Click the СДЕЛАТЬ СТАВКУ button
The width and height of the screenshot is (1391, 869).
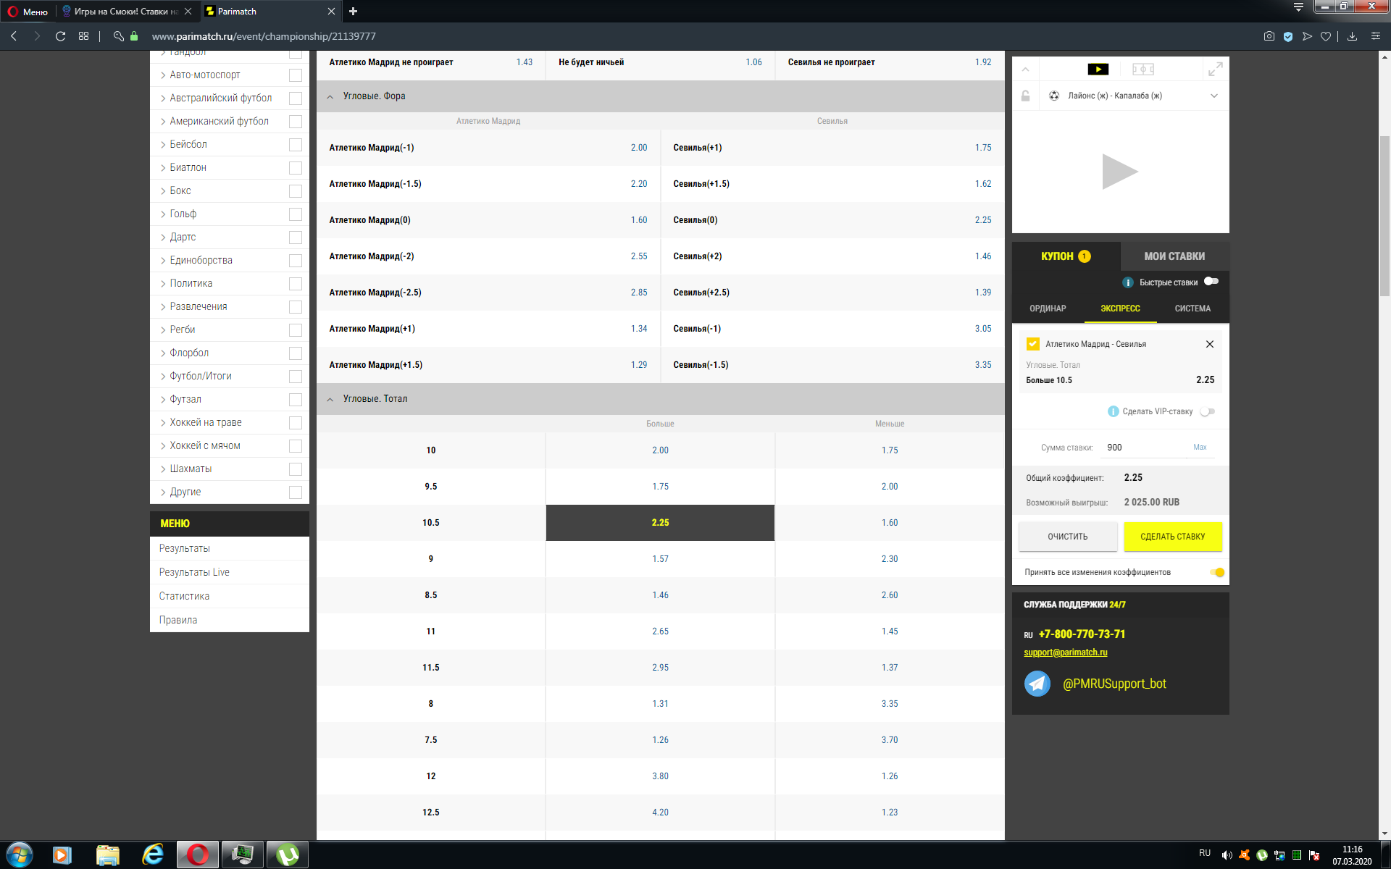click(1172, 537)
